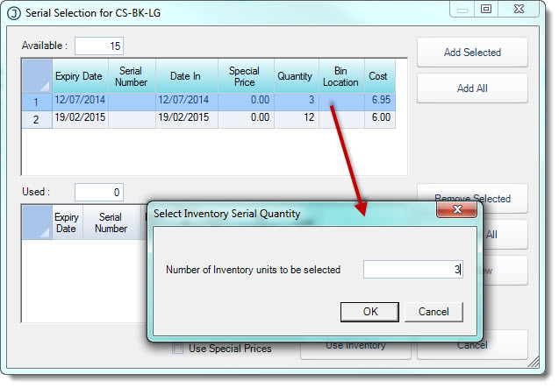Click the Expiry Date column header in available table
Viewport: 559px width, 388px height.
coord(80,76)
